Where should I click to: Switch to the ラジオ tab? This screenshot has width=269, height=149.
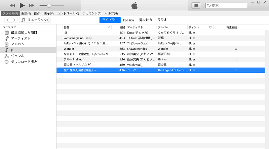click(x=162, y=20)
